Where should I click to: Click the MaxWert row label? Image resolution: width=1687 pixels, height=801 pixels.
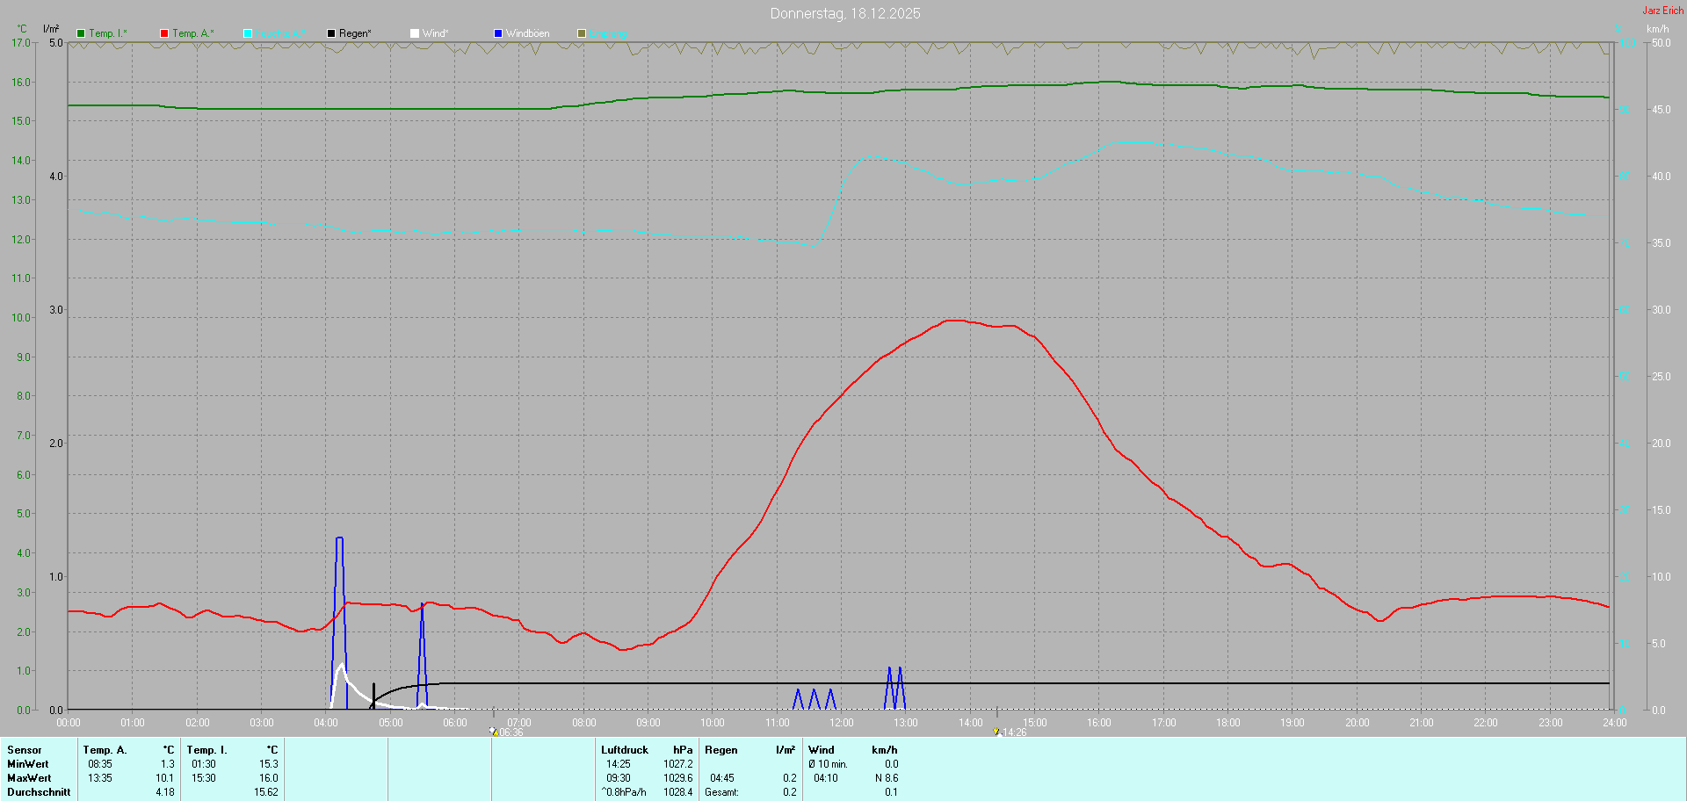tap(29, 778)
